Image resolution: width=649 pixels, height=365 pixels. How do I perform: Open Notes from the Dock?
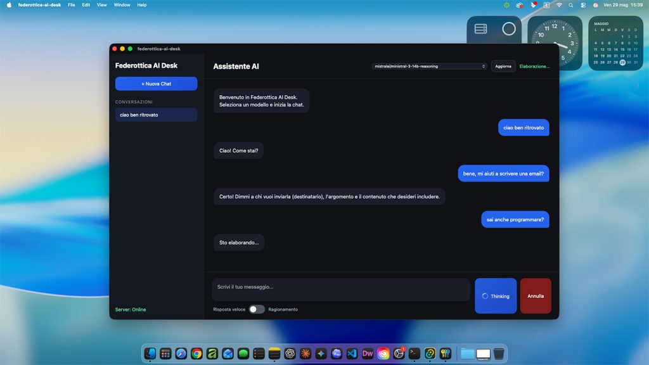pos(274,354)
